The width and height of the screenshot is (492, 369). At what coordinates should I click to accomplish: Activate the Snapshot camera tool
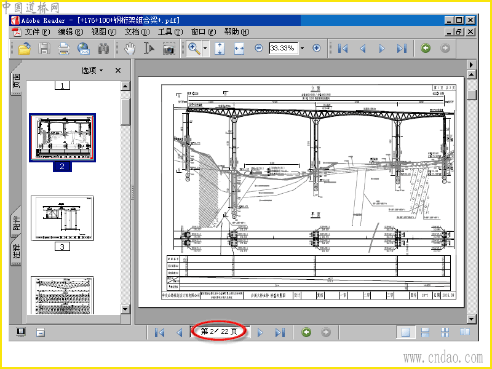[x=169, y=49]
